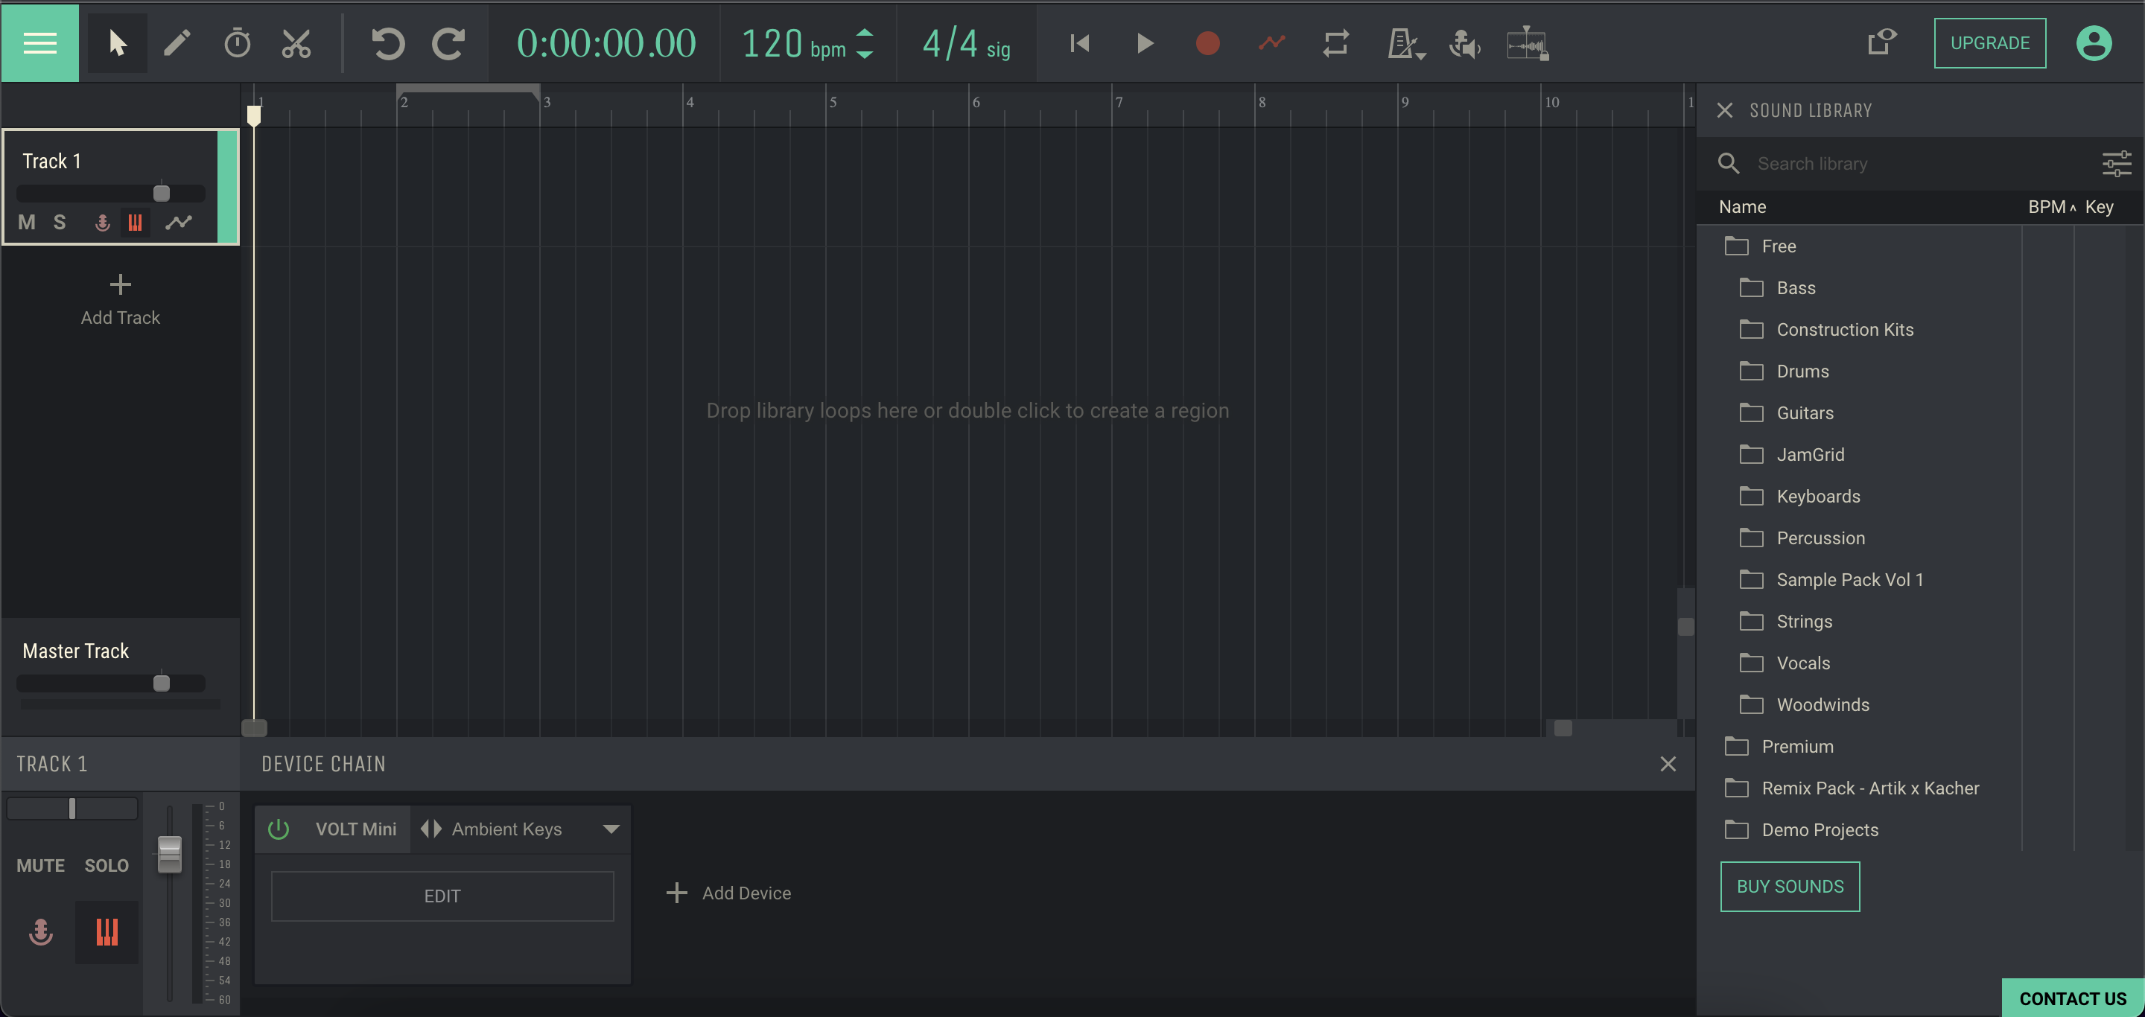Expand the Premium folder
Screen dimensions: 2145x1017
[1797, 747]
